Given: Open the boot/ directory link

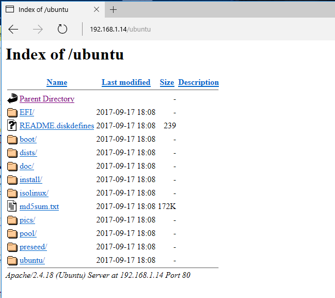Looking at the screenshot, I should pyautogui.click(x=28, y=139).
